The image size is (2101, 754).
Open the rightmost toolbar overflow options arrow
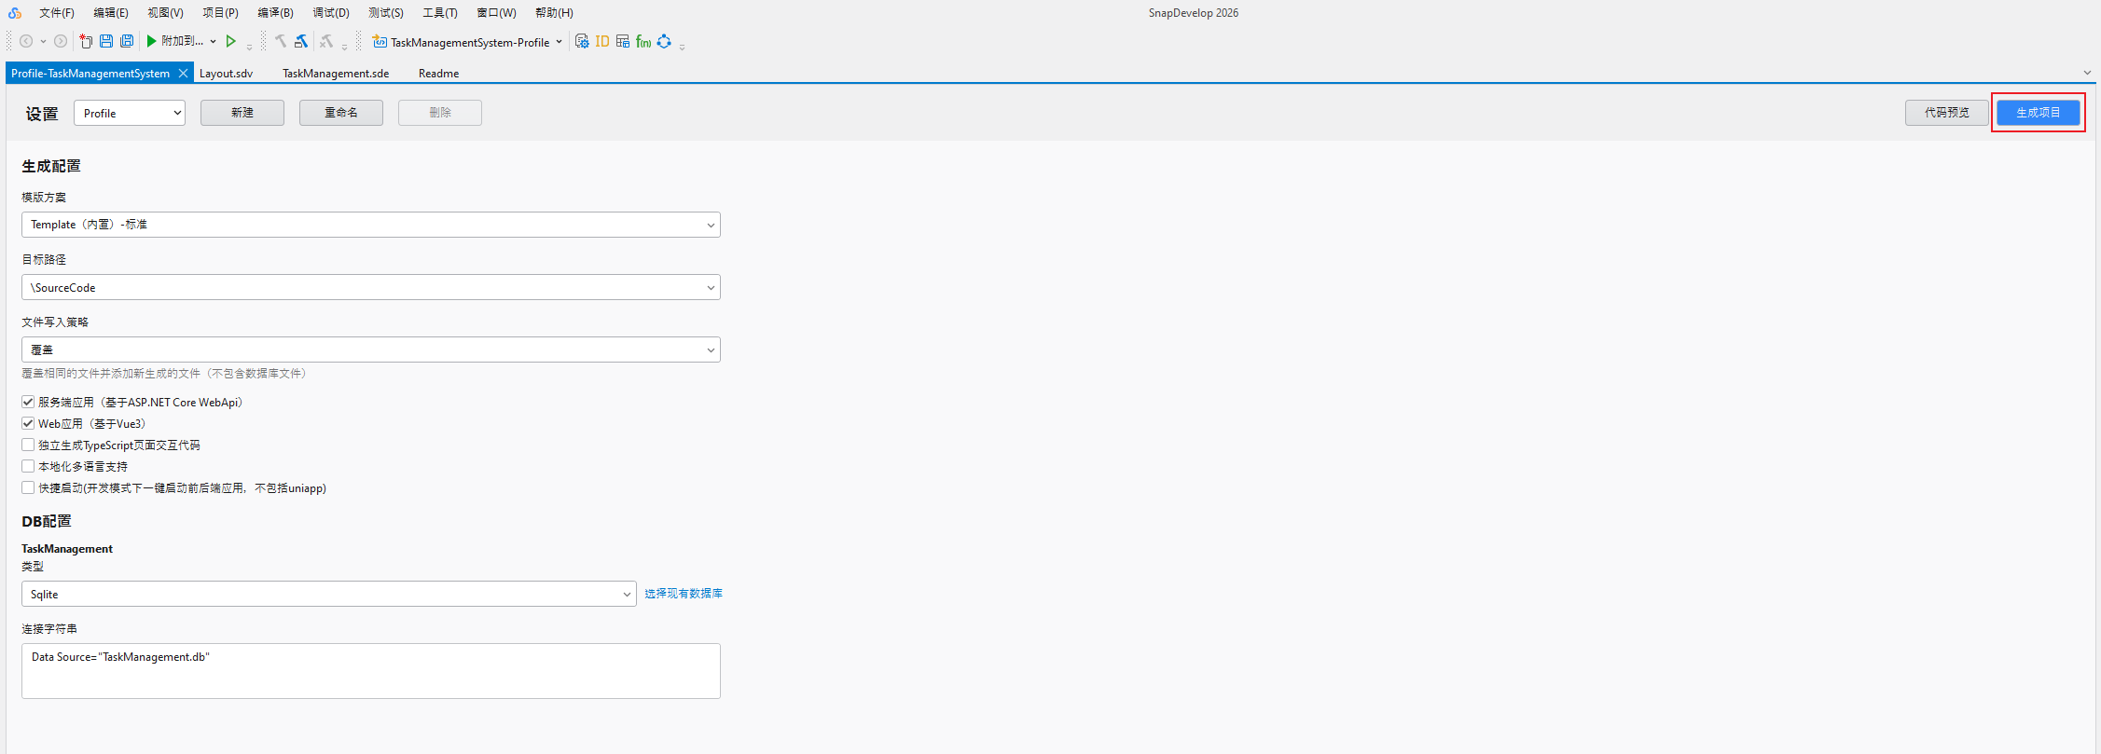[x=683, y=47]
